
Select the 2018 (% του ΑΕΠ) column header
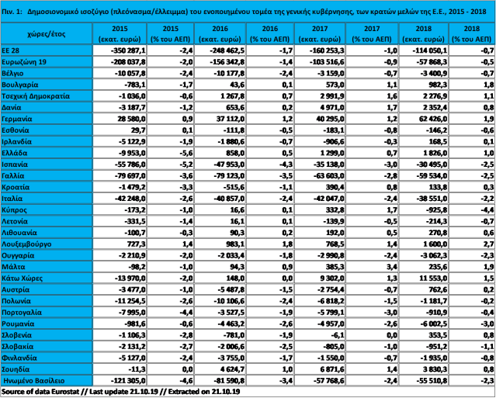click(472, 33)
